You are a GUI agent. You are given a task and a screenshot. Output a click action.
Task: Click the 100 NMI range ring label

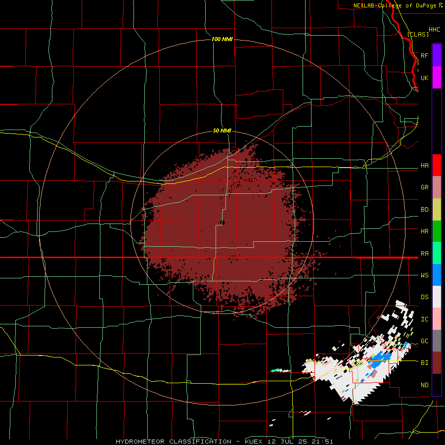[222, 39]
